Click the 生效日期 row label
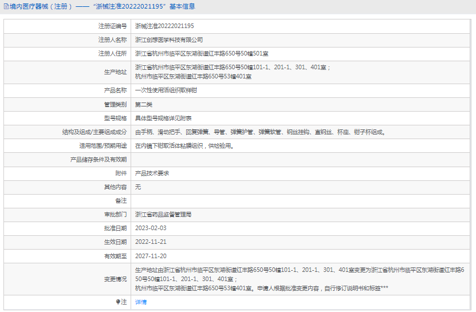476x312 pixels. tap(115, 242)
